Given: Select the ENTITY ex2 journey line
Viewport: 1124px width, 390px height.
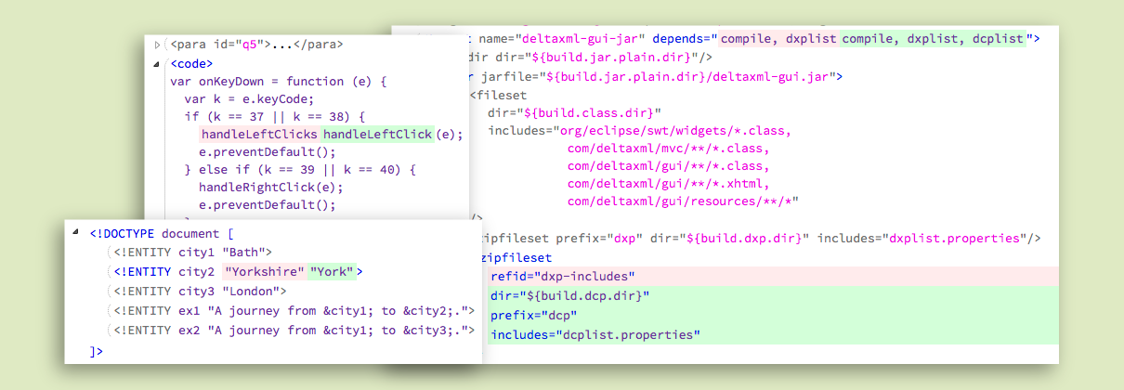Looking at the screenshot, I should click(294, 331).
